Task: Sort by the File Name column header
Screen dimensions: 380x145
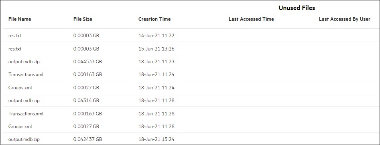Action: pos(20,19)
